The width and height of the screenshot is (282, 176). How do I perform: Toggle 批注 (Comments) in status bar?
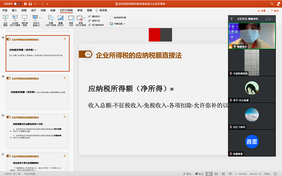[x=199, y=174]
